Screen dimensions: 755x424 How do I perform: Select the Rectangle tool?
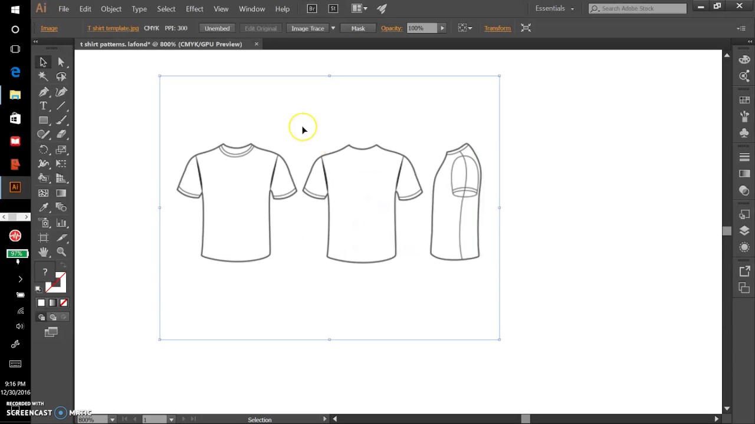click(x=43, y=120)
